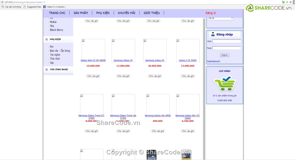Open the KHUYẾN MÃI menu
295x160 pixels.
click(x=127, y=13)
